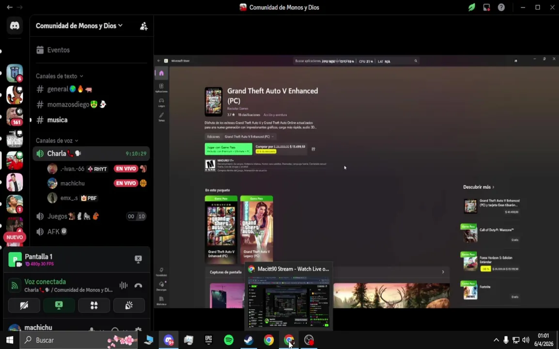Go forward with the Discord title bar arrow
The width and height of the screenshot is (559, 349).
(x=20, y=7)
